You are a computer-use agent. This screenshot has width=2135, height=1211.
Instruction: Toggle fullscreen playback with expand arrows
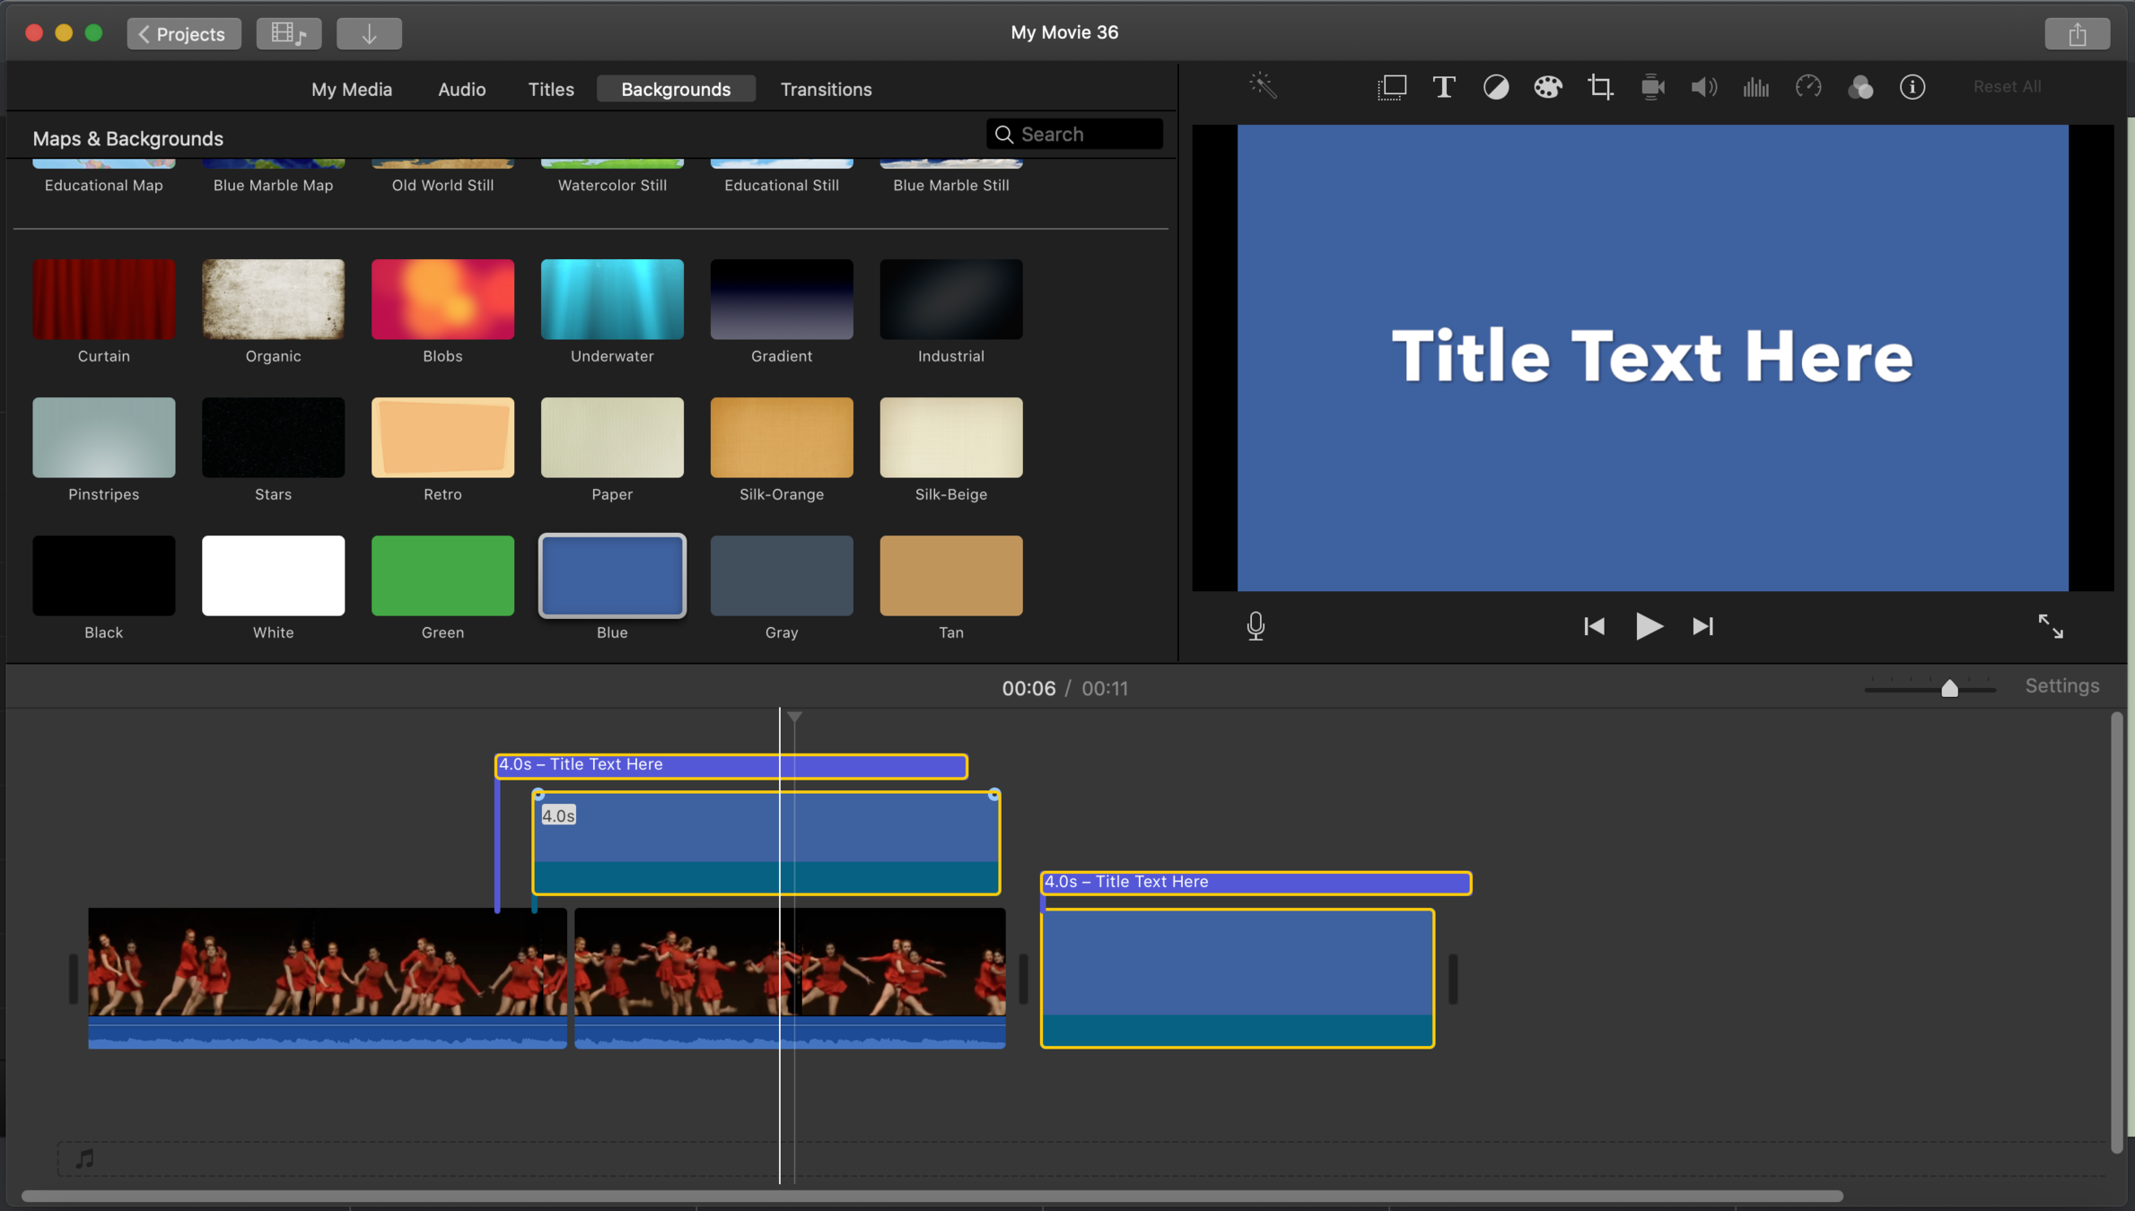(2050, 626)
